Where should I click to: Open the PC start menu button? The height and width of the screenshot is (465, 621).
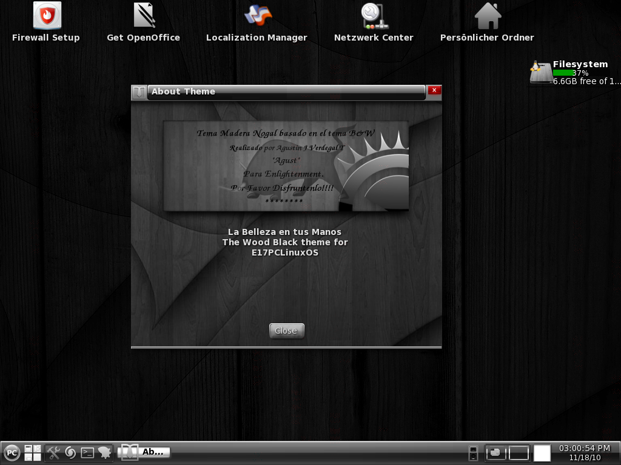coord(12,452)
